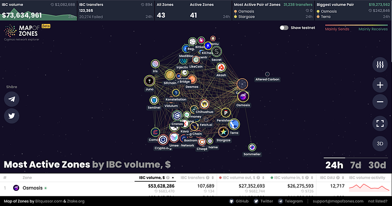Select the Secret zone node
The width and height of the screenshot is (392, 206).
click(217, 52)
